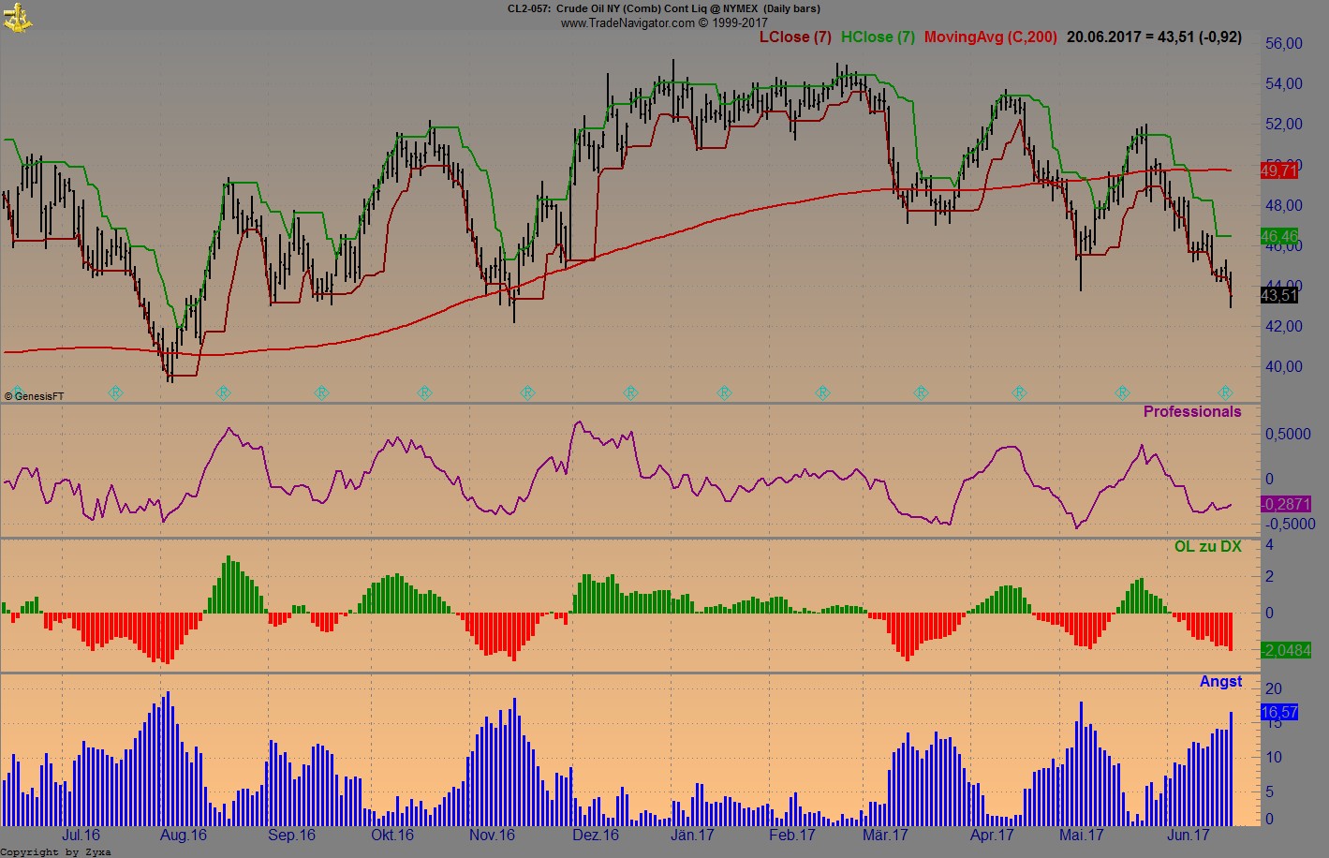
Task: Click the rollover R marker near Okt.16
Action: click(x=423, y=393)
